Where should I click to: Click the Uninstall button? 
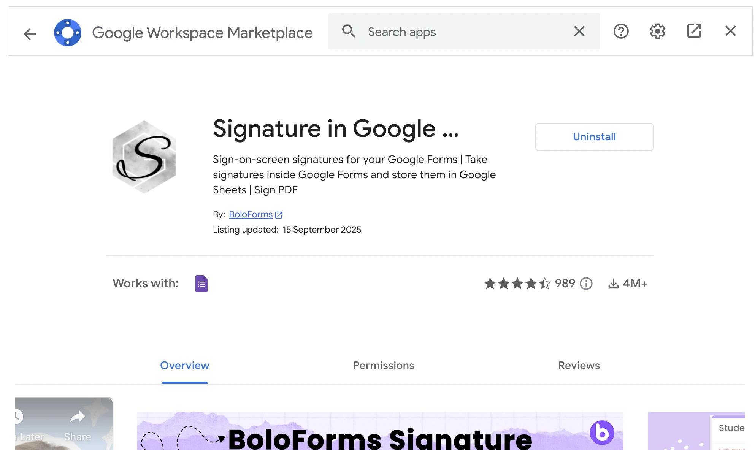(594, 137)
